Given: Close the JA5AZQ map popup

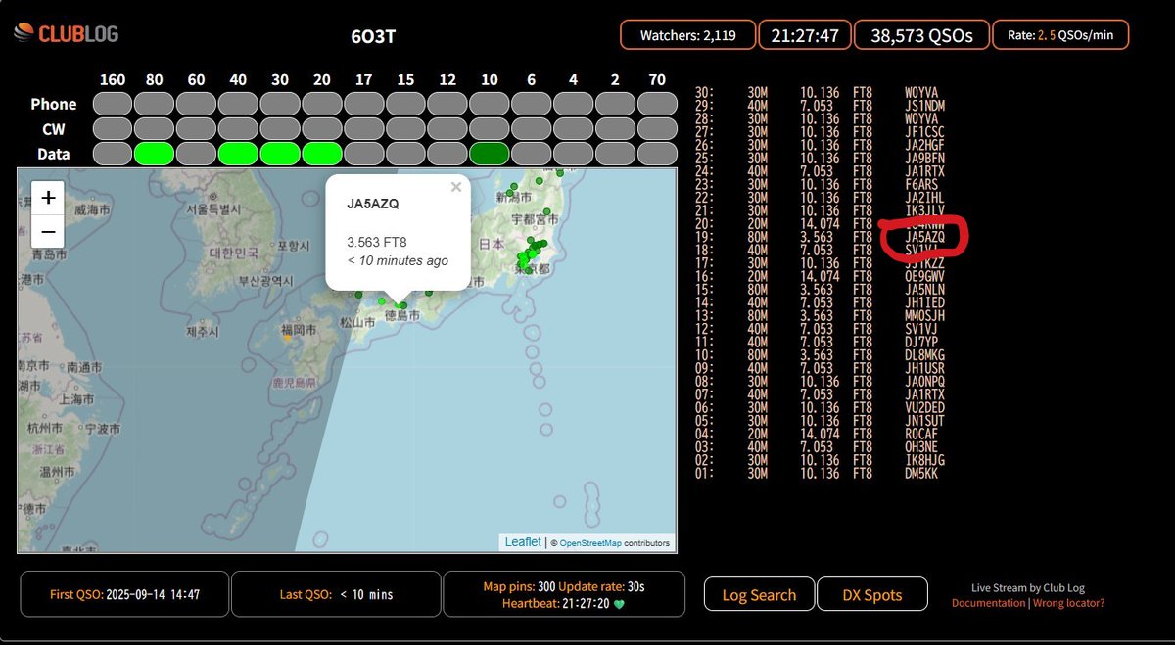Looking at the screenshot, I should [455, 187].
